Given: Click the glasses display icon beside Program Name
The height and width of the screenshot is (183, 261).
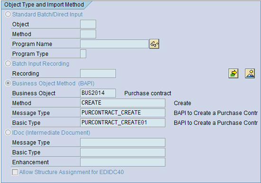Looking at the screenshot, I should tap(154, 44).
